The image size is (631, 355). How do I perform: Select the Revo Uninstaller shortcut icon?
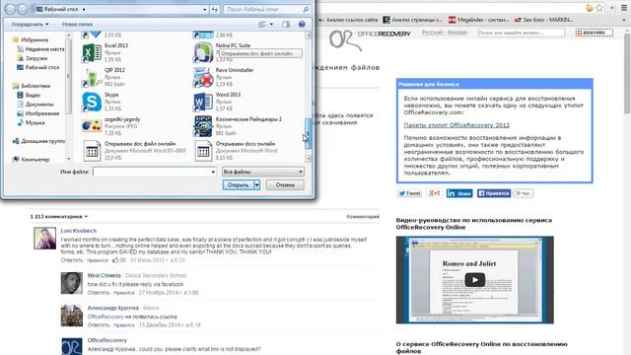tap(203, 78)
